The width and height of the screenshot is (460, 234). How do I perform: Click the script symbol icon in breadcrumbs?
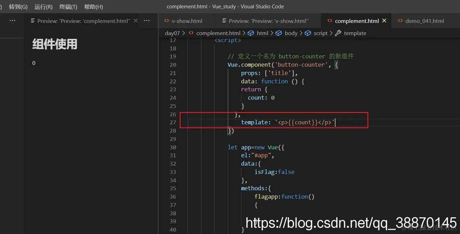[x=308, y=33]
